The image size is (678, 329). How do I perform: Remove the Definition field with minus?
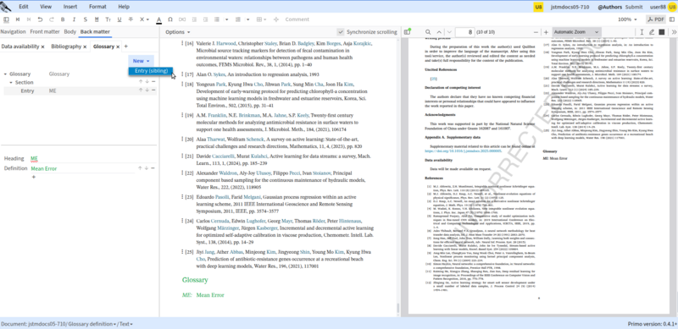point(153,168)
